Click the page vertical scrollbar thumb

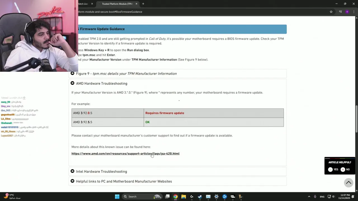356,119
